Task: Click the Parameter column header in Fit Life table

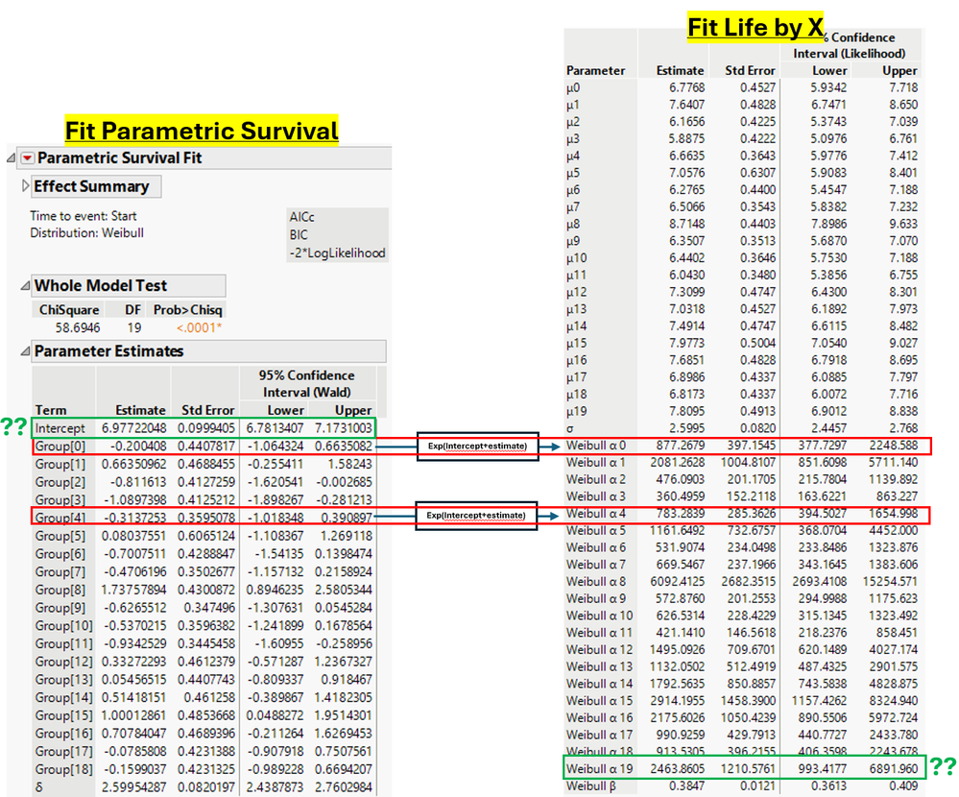Action: [596, 70]
